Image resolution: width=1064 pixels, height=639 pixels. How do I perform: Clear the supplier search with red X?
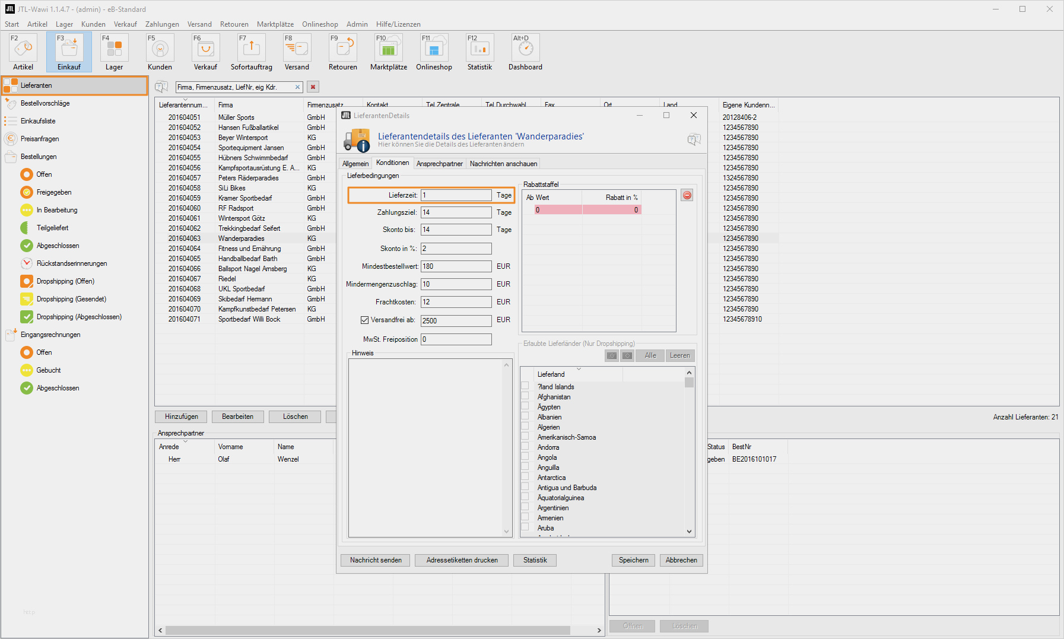pyautogui.click(x=313, y=87)
